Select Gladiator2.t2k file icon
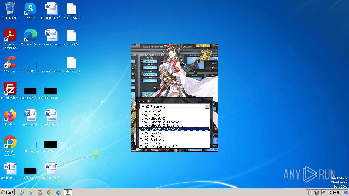 click(71, 64)
